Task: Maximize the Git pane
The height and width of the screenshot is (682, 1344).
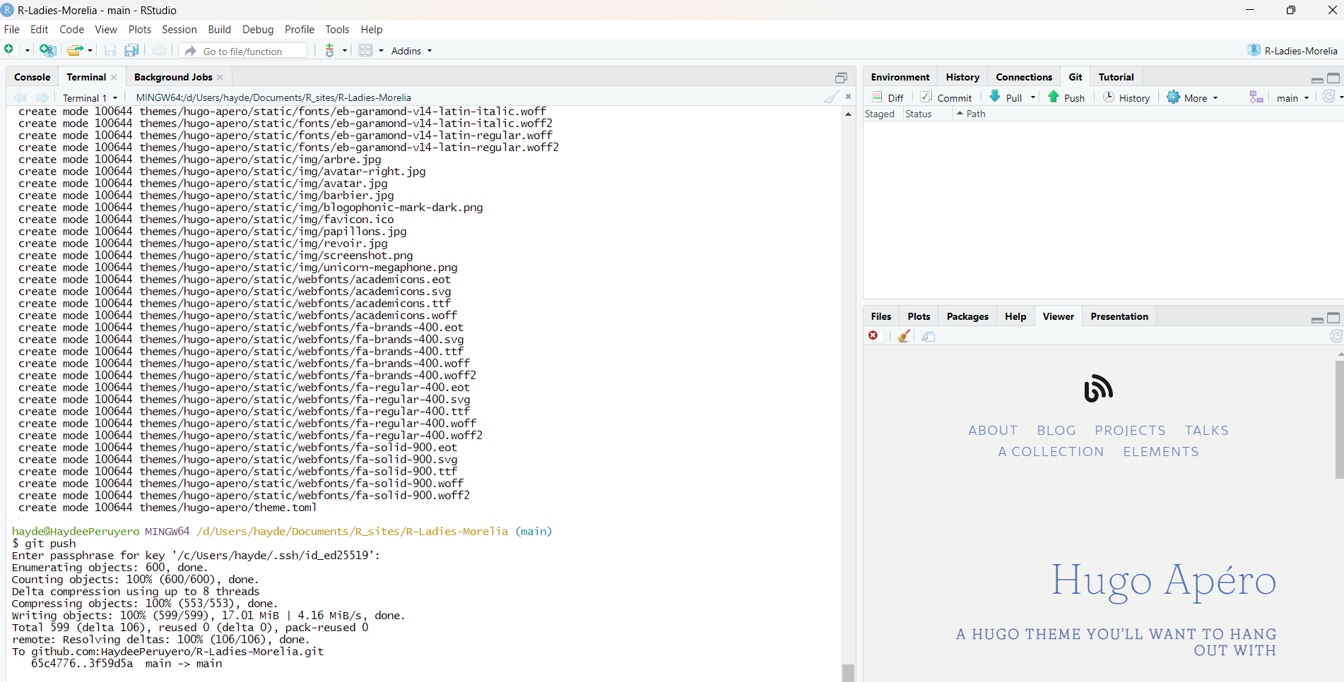Action: (1333, 78)
